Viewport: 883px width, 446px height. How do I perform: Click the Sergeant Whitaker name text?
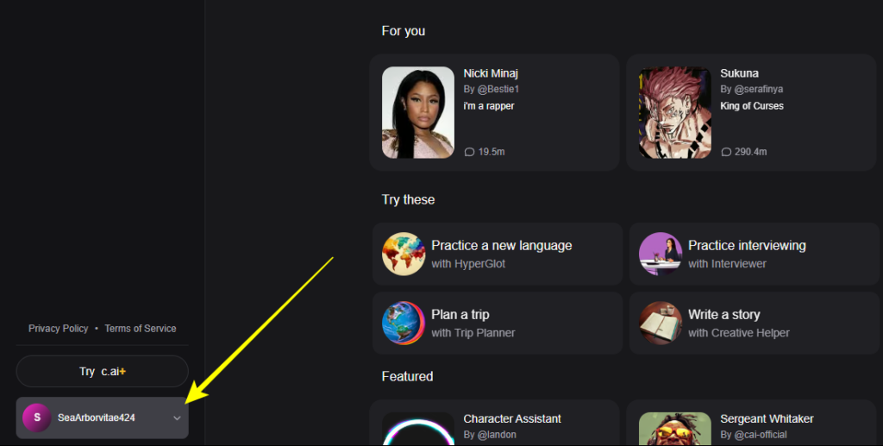coord(767,419)
